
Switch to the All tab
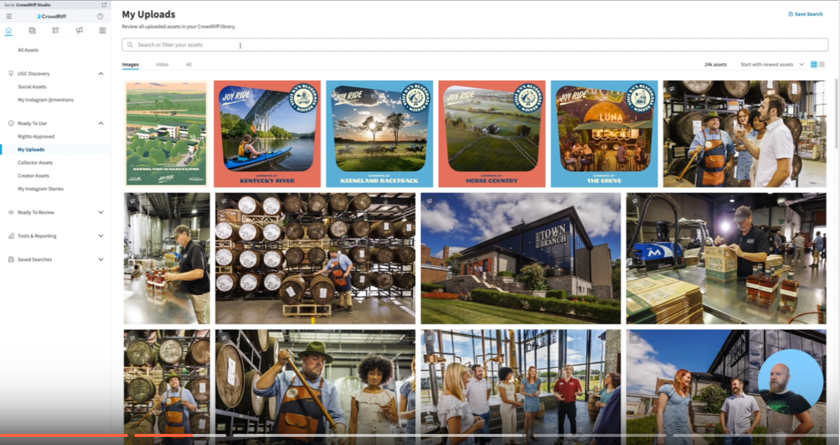coord(189,65)
